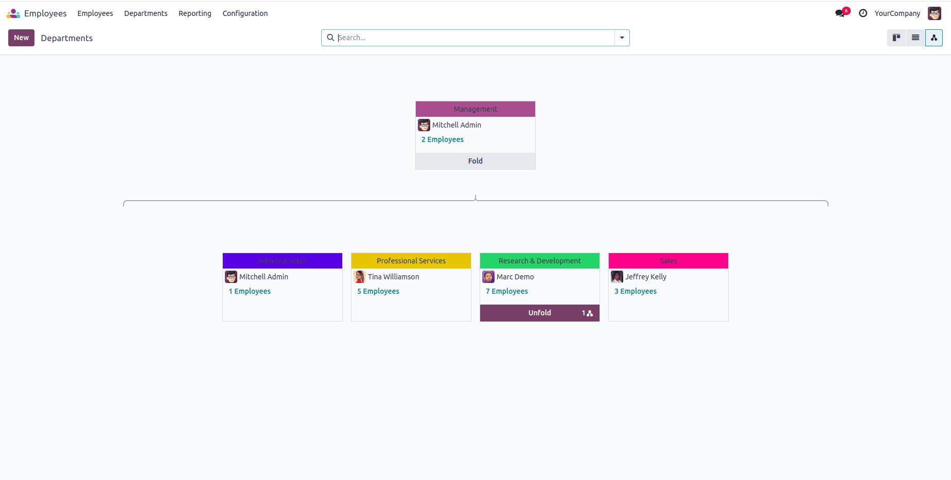Click Jeffrey Kelly's avatar
The width and height of the screenshot is (951, 480).
pyautogui.click(x=617, y=277)
